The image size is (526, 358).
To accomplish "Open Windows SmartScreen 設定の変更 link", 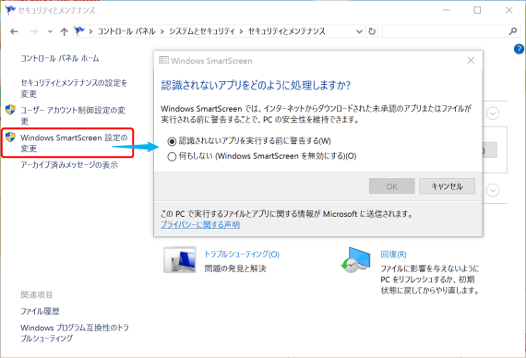I will [74, 143].
